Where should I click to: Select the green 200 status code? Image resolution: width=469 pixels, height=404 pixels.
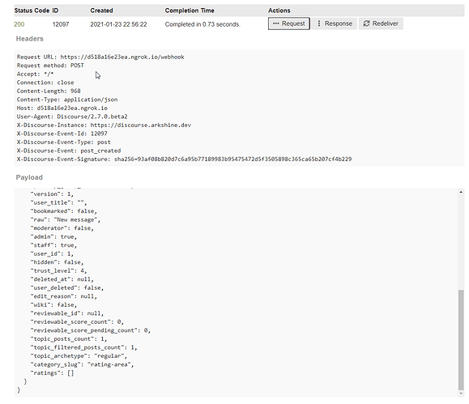19,24
